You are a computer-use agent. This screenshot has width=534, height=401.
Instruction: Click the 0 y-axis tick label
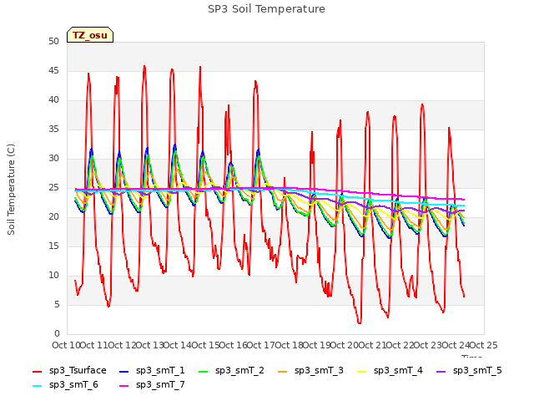click(x=57, y=334)
